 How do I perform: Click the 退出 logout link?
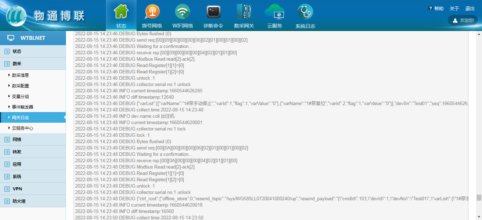click(x=470, y=8)
